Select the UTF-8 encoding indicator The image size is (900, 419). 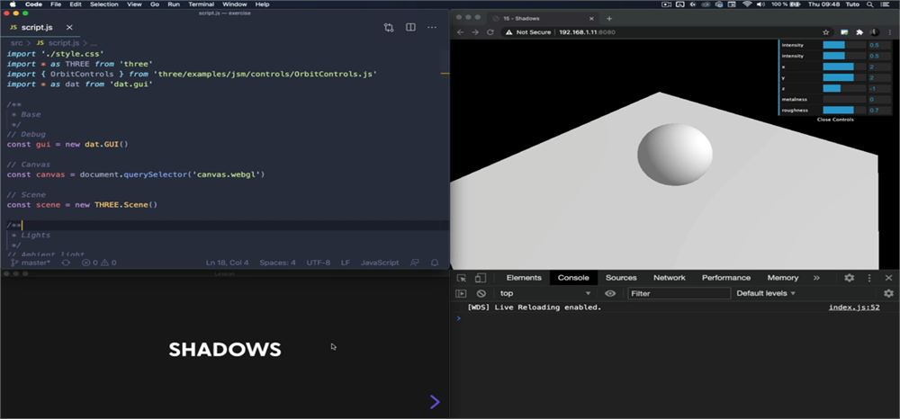click(x=318, y=263)
